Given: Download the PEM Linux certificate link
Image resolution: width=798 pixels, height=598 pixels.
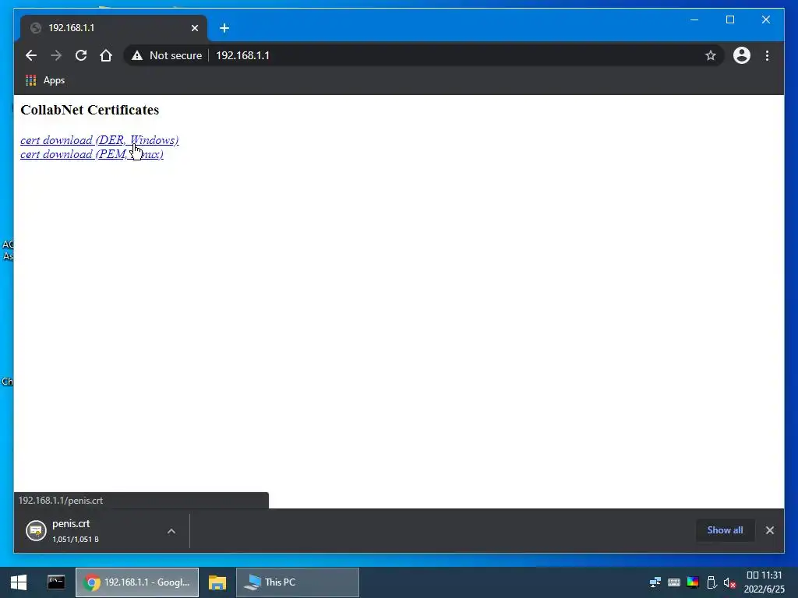Looking at the screenshot, I should coord(92,154).
